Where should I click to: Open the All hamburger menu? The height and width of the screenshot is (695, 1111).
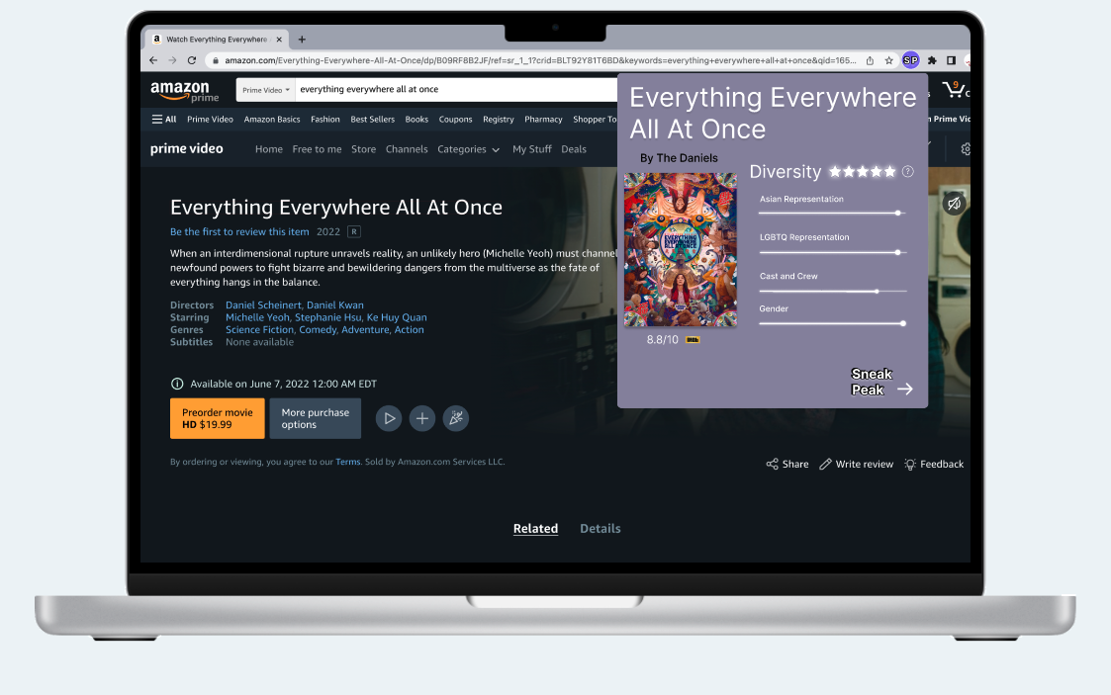pyautogui.click(x=163, y=120)
